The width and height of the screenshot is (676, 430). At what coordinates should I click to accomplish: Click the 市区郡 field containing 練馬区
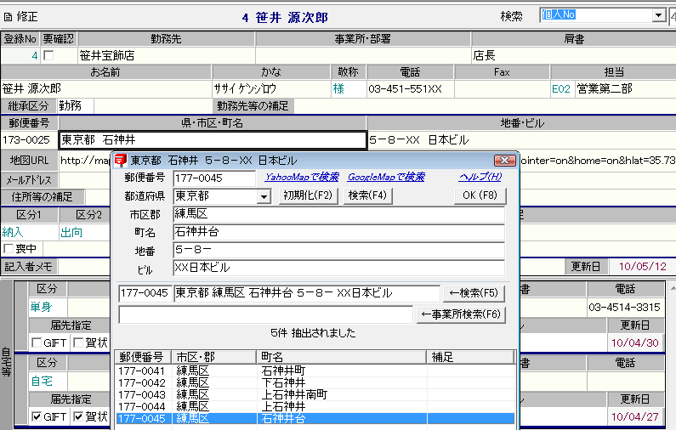coord(339,214)
